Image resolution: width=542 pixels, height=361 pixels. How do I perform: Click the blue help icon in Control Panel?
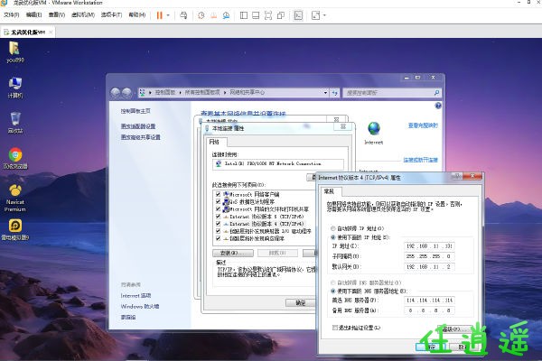coord(438,106)
